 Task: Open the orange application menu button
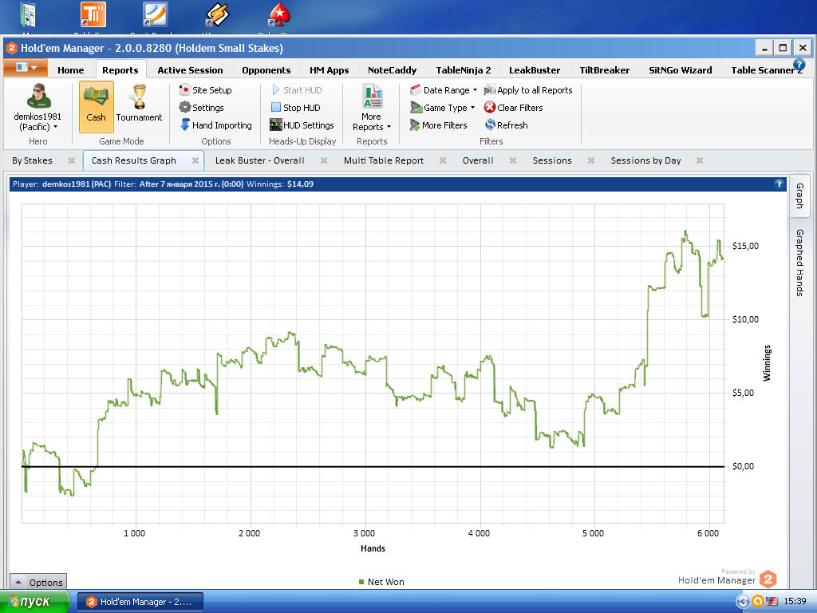coord(26,68)
